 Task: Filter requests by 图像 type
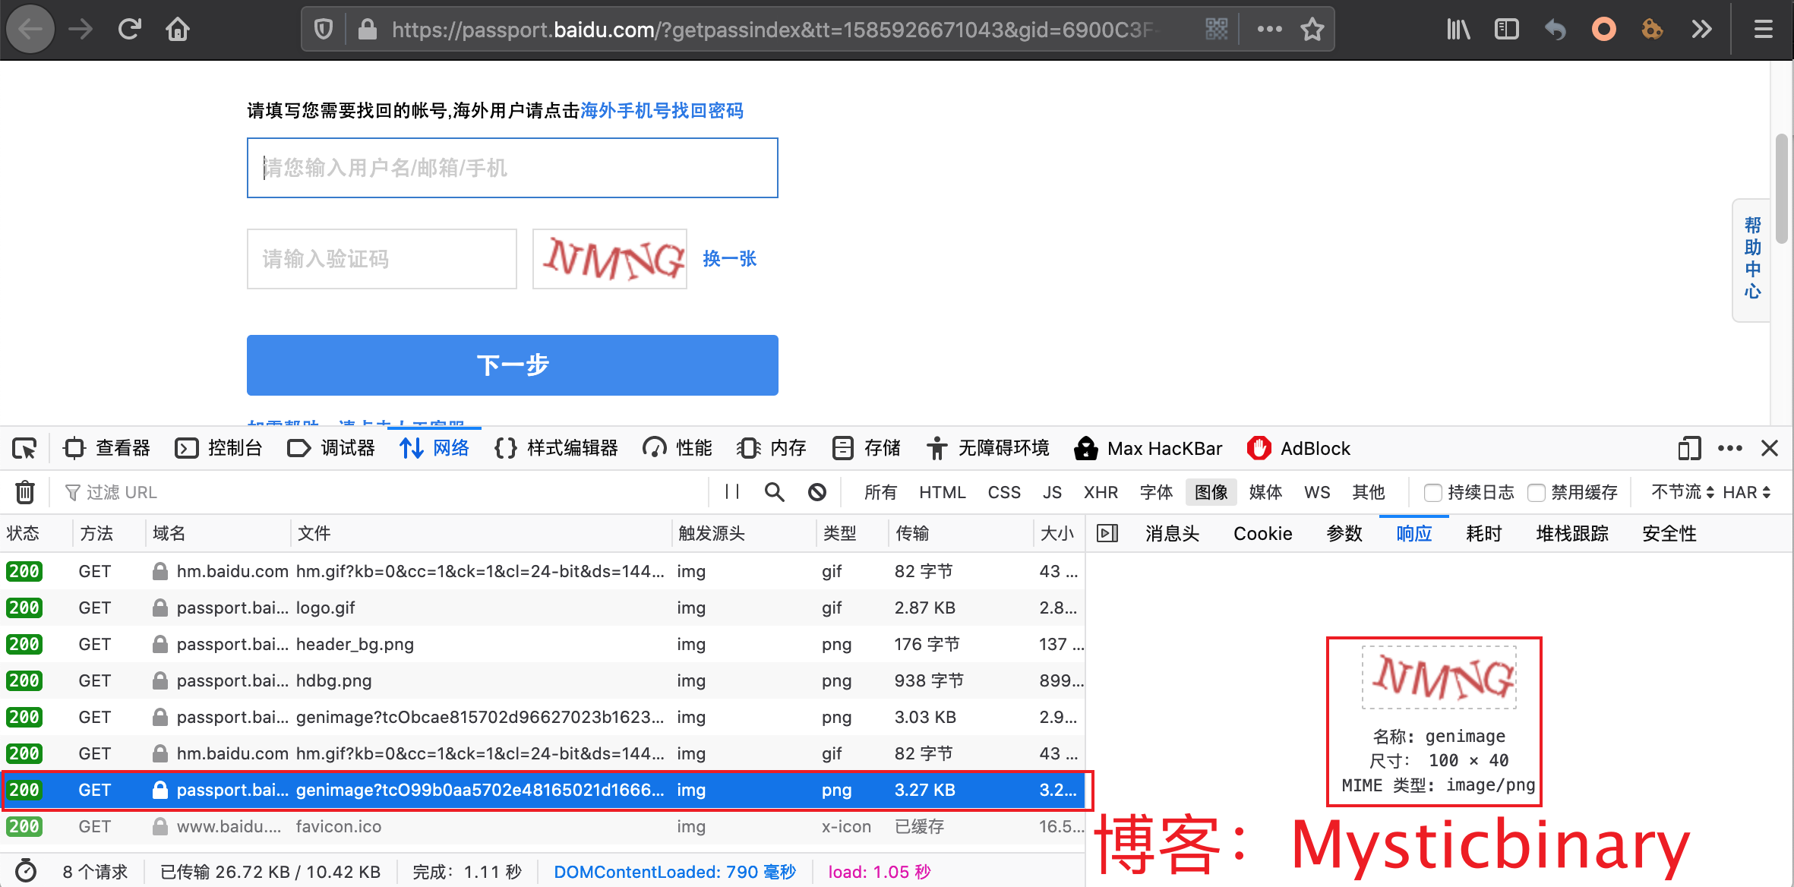(x=1211, y=492)
